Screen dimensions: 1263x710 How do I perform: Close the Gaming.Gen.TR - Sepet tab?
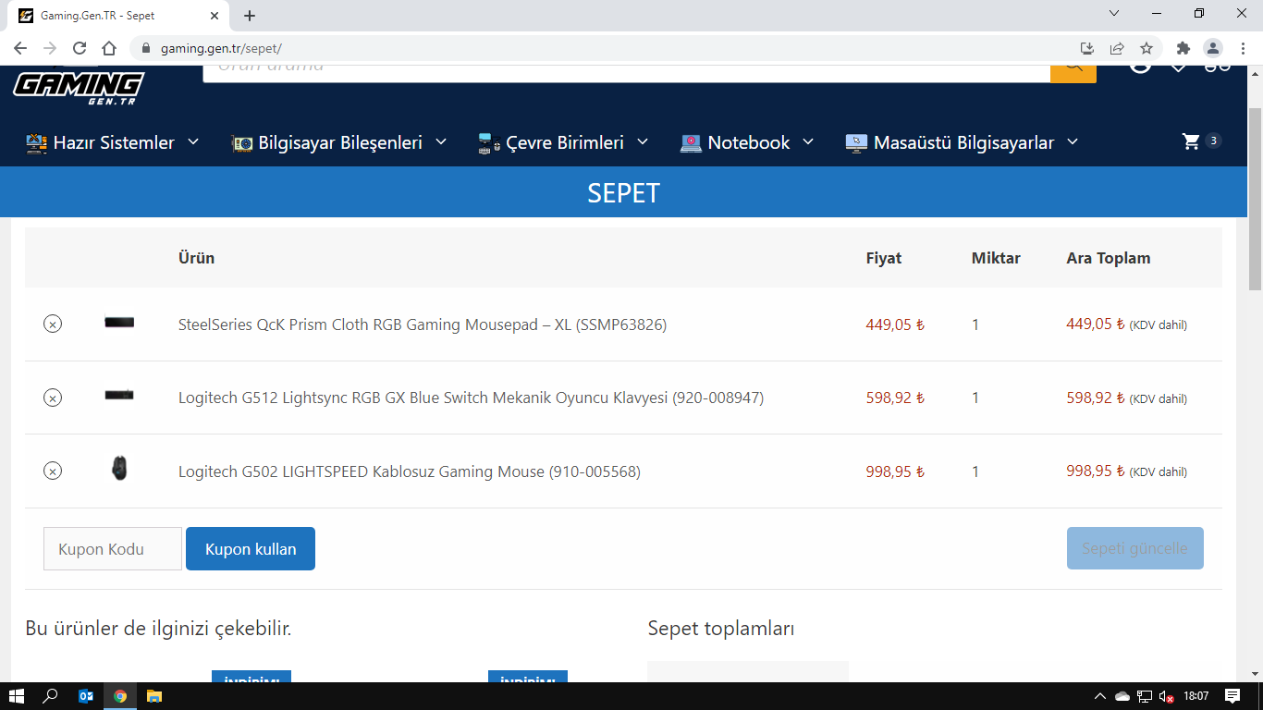[x=215, y=16]
